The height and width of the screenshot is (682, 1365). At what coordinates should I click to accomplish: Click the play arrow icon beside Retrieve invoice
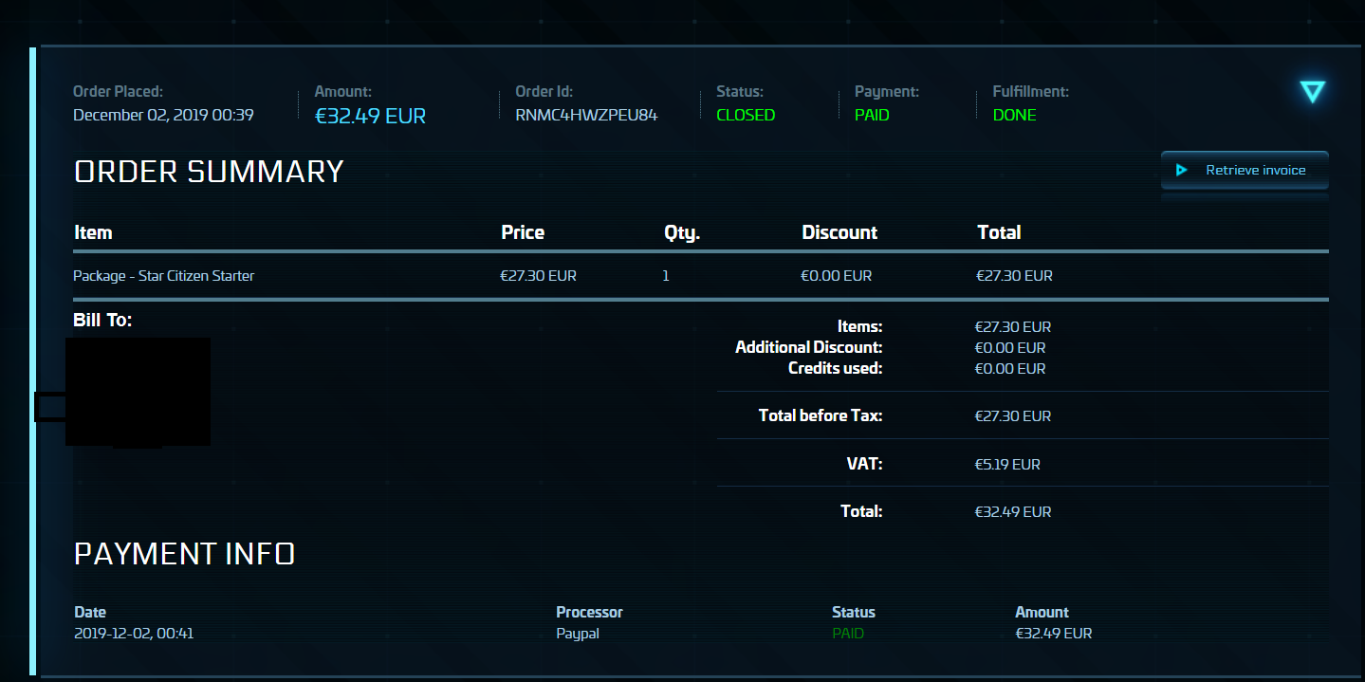(x=1182, y=171)
